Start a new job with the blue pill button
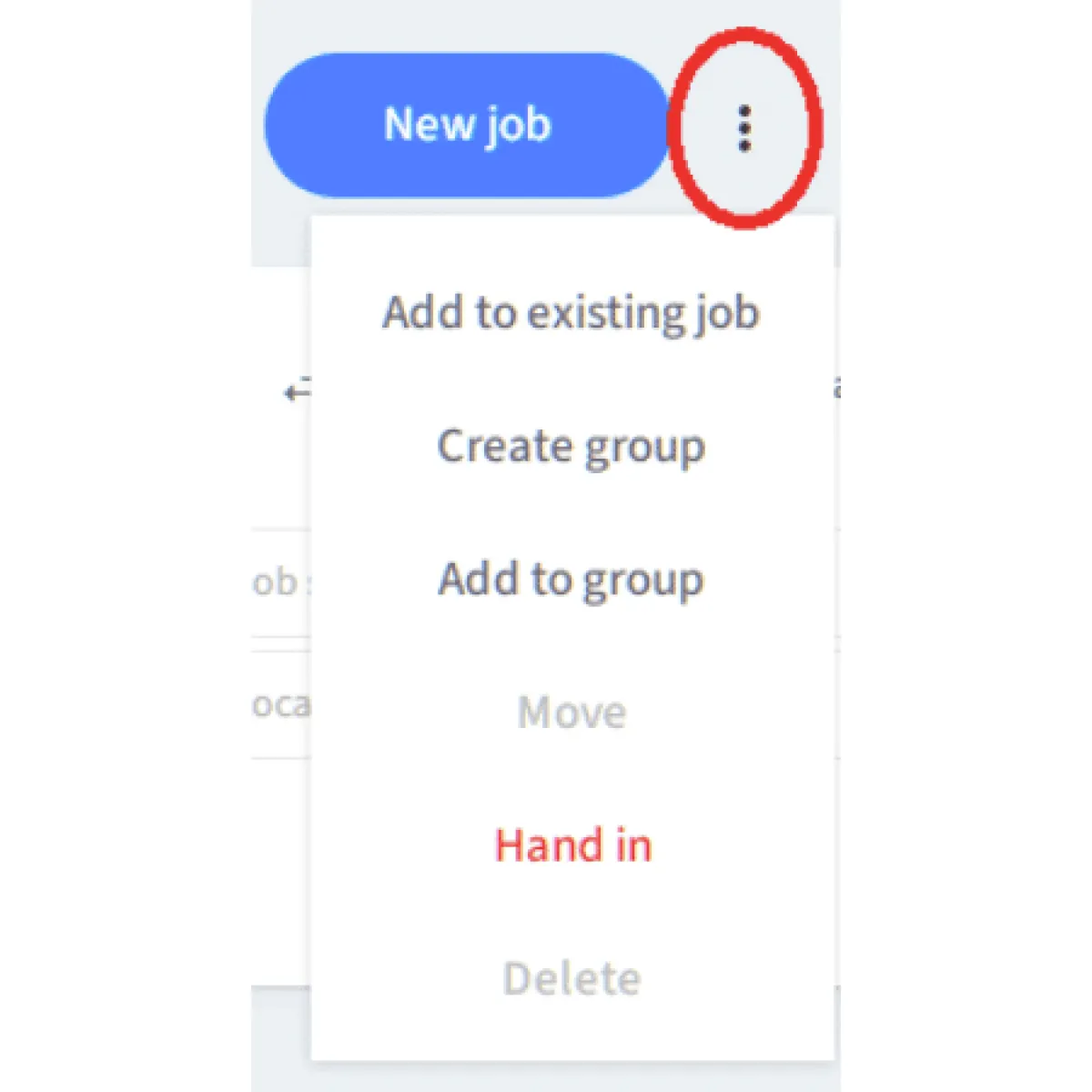 pyautogui.click(x=468, y=126)
